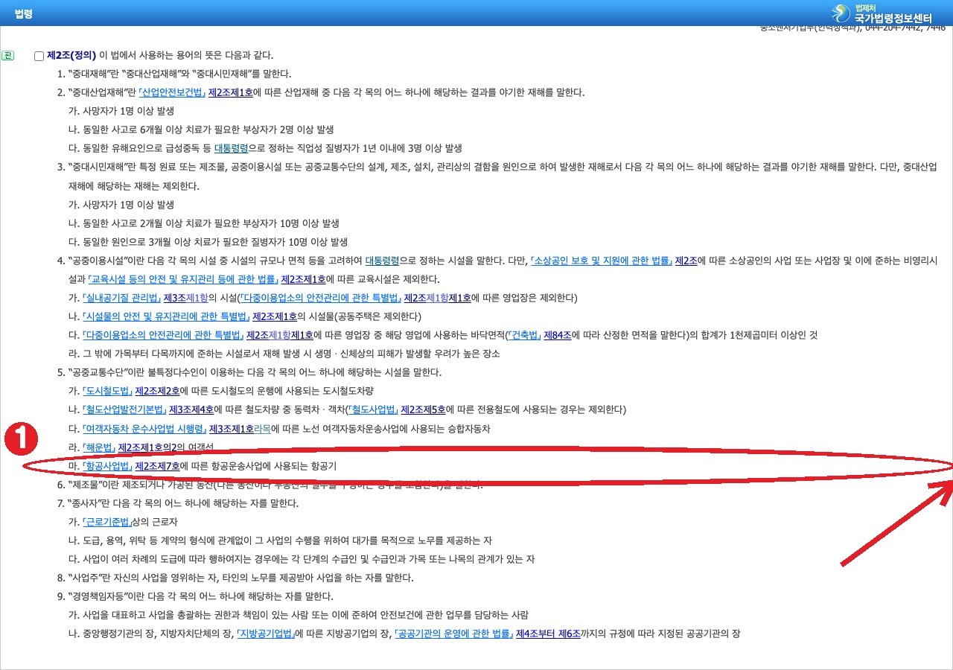Click the 제2조제2호 link after 「도시철도법」

click(158, 391)
